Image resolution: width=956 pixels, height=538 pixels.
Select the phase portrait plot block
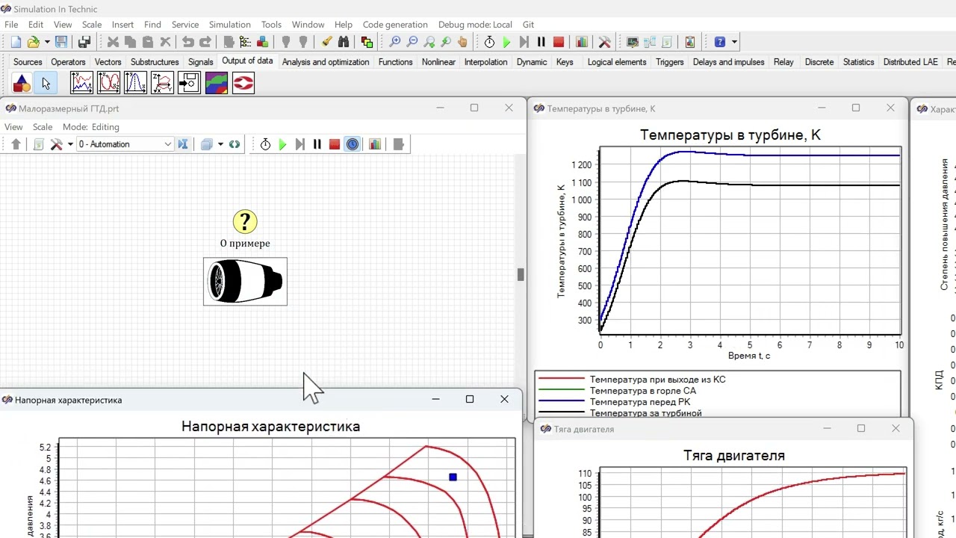(108, 82)
